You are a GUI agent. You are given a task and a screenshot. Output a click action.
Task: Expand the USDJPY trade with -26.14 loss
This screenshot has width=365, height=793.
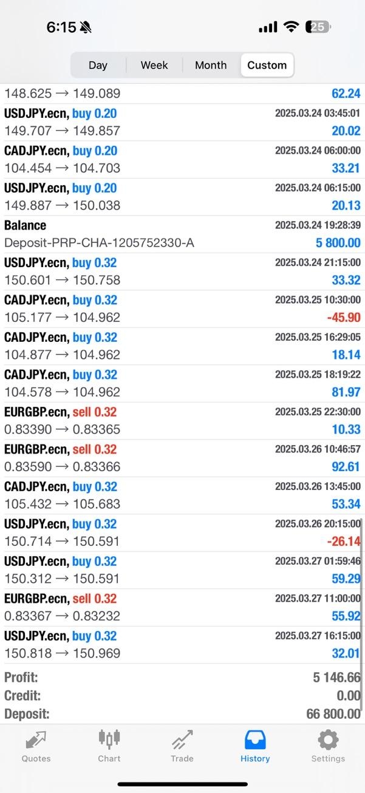tap(182, 533)
